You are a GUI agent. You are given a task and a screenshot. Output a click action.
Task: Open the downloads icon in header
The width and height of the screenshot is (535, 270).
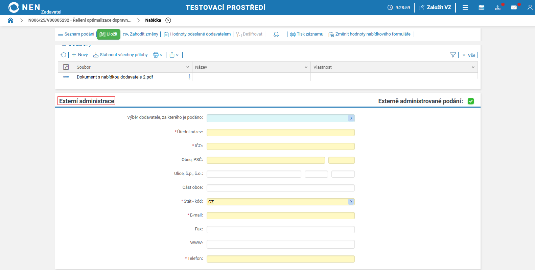[x=497, y=7]
